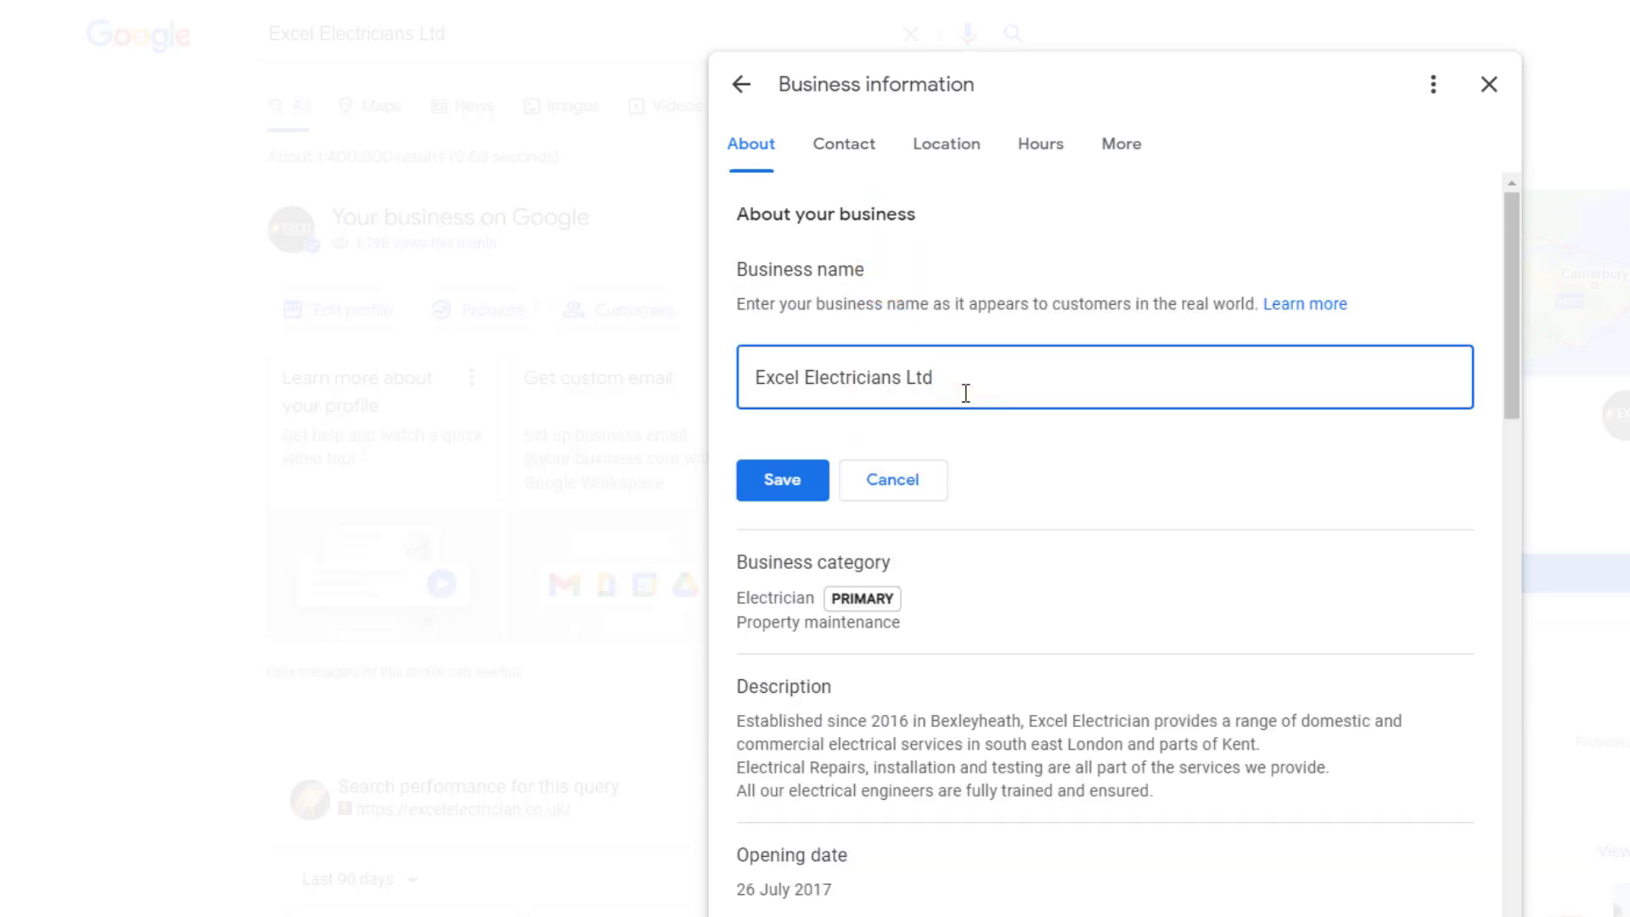The height and width of the screenshot is (917, 1630).
Task: Go back using the arrow in Business information
Action: coord(741,84)
